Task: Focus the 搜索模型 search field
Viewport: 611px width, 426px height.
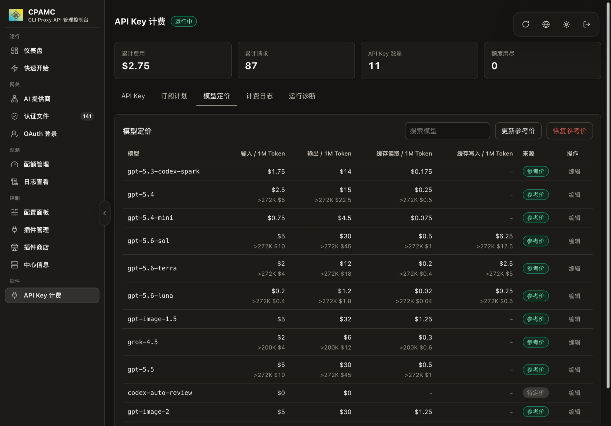Action: coord(447,131)
